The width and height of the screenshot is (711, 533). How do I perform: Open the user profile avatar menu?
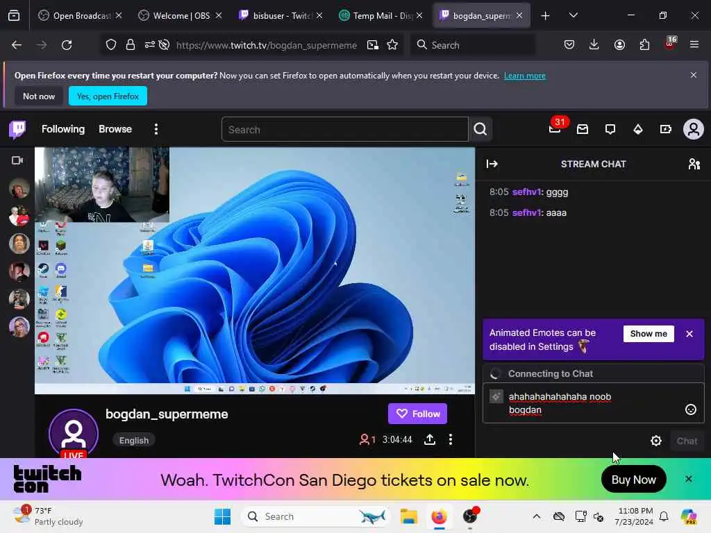[x=694, y=130]
